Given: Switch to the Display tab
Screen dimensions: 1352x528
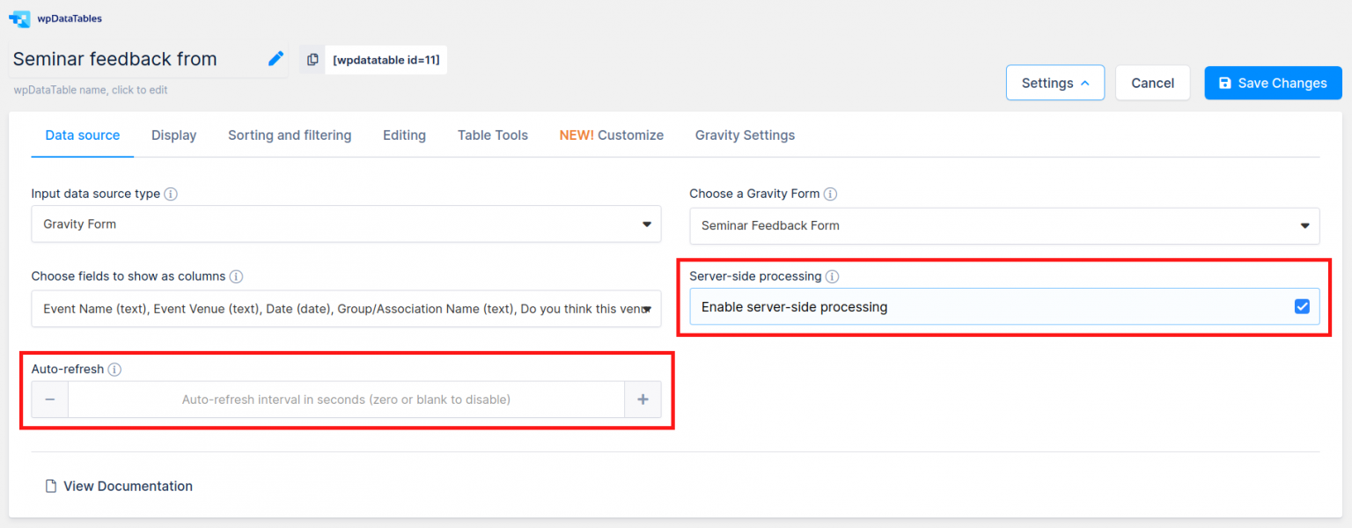Looking at the screenshot, I should (x=173, y=136).
